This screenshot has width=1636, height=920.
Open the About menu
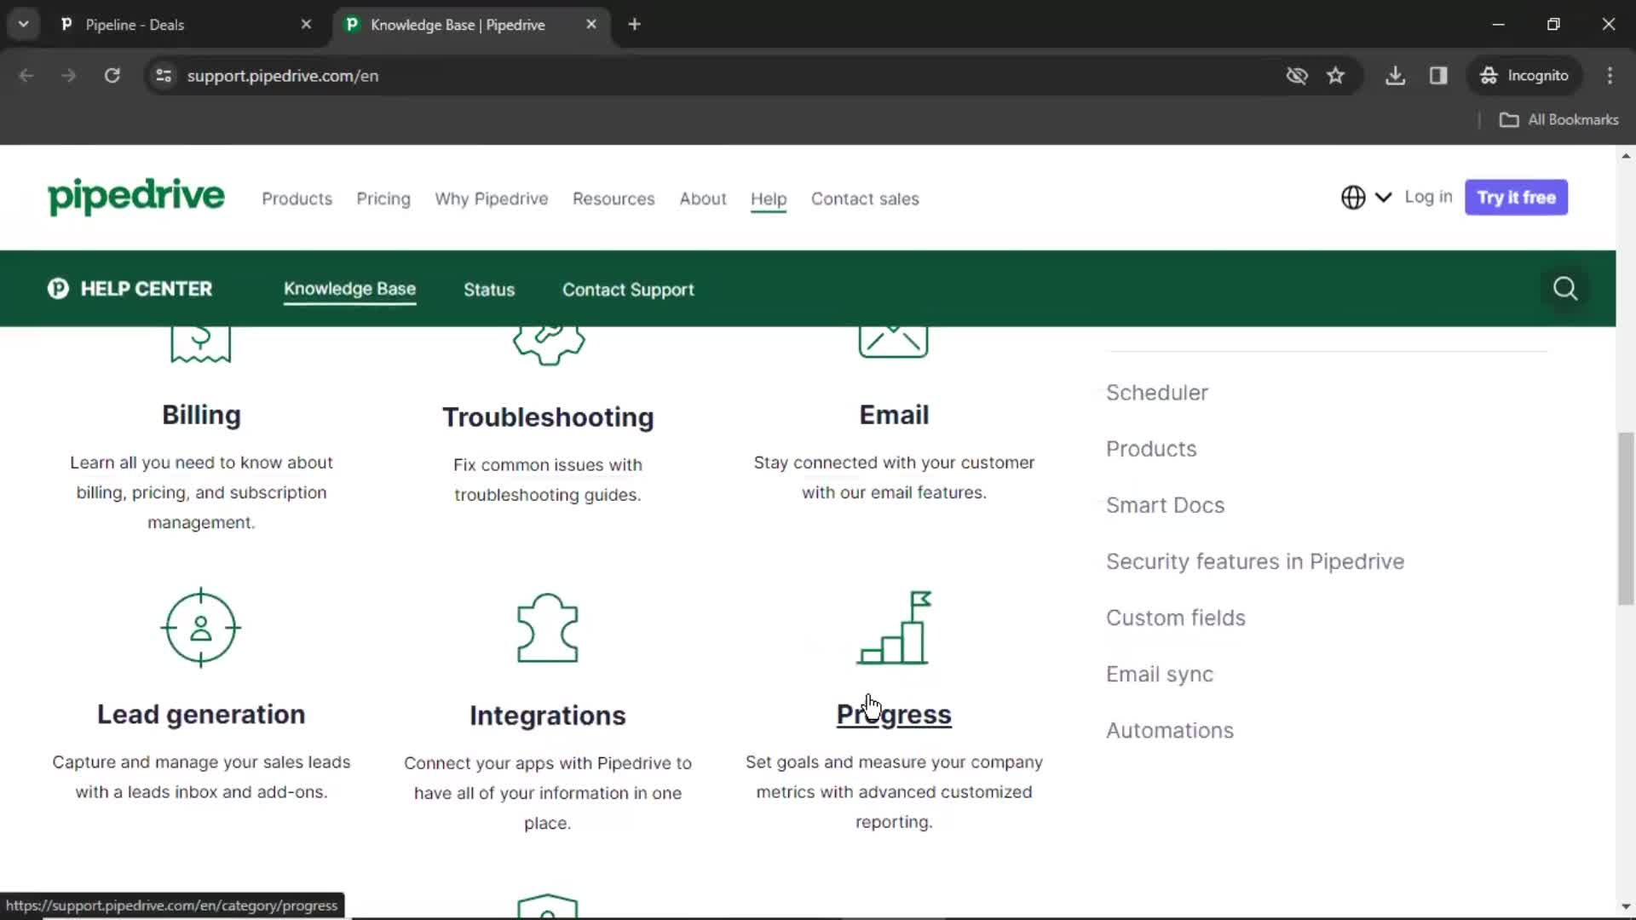pyautogui.click(x=703, y=198)
